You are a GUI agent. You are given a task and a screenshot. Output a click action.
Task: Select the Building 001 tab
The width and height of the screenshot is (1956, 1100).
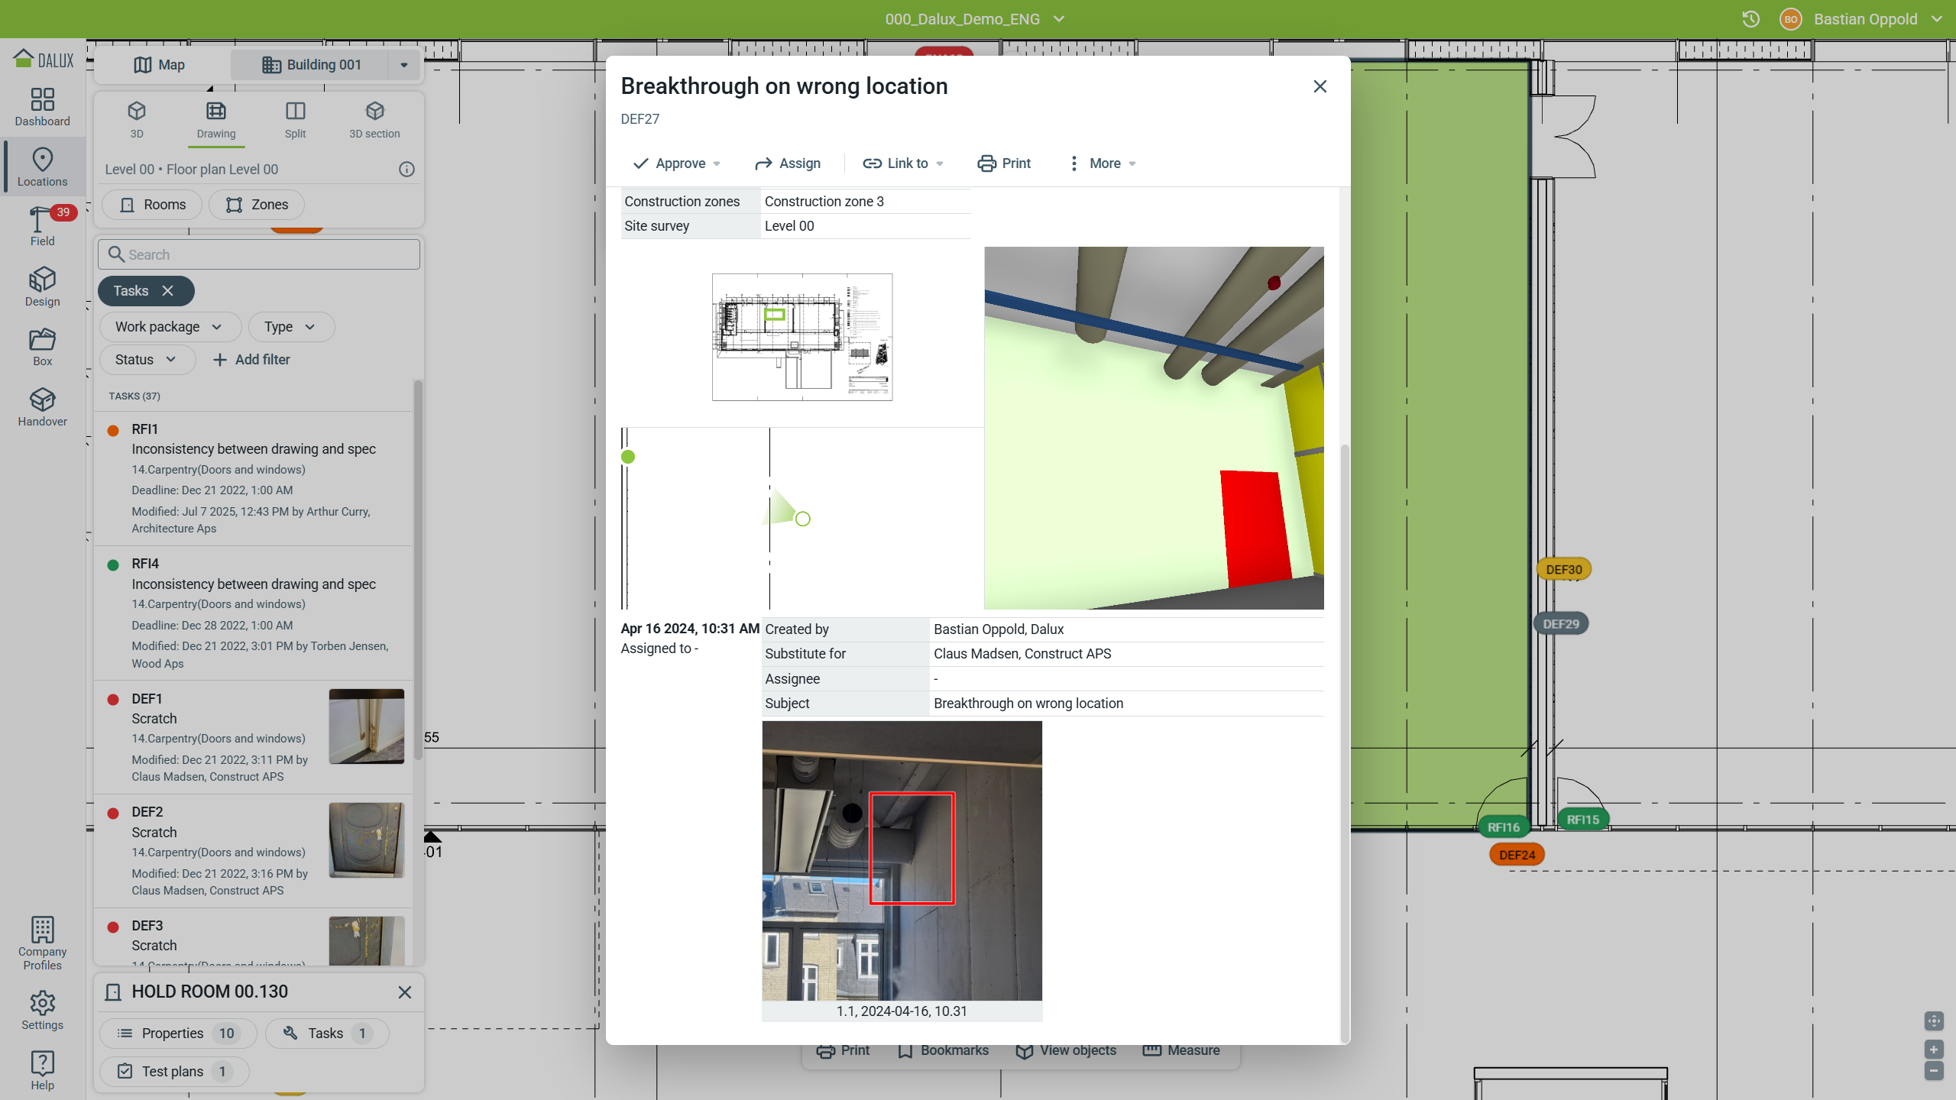(x=312, y=65)
